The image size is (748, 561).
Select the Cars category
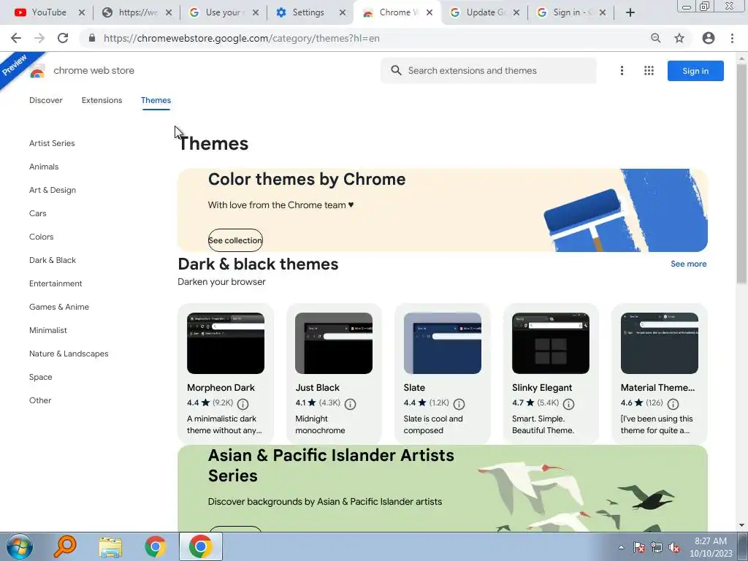tap(38, 213)
